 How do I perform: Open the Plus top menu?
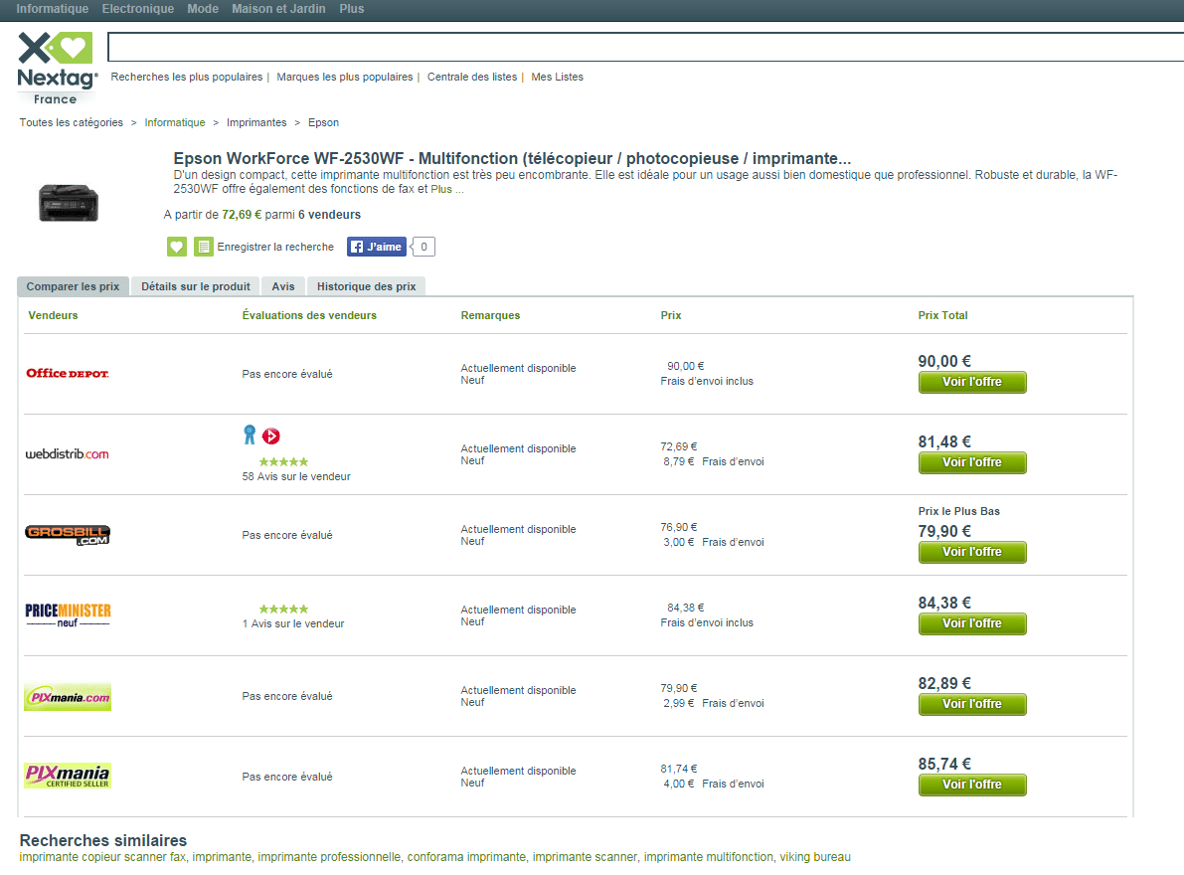(x=352, y=9)
